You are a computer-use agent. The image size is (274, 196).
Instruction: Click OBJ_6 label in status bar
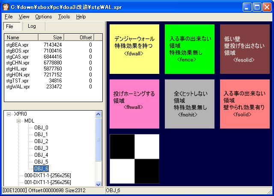(113, 190)
